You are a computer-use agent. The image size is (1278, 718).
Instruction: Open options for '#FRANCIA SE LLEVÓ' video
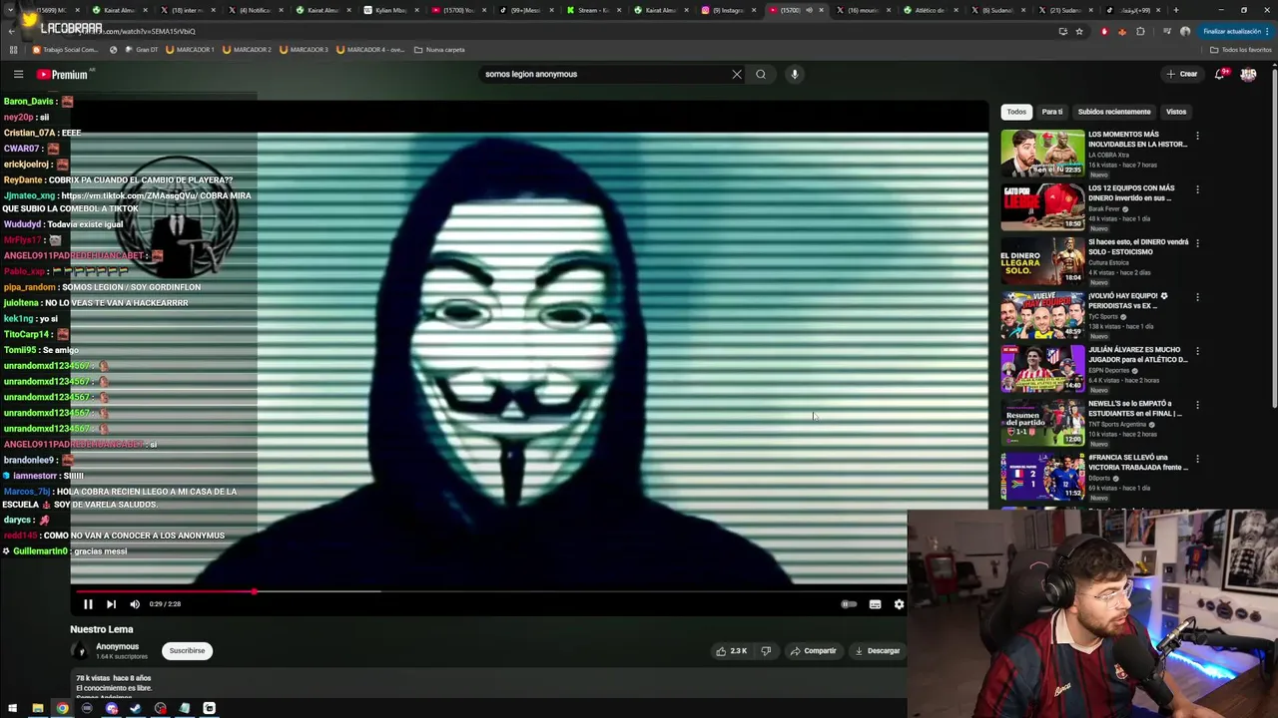tap(1197, 459)
